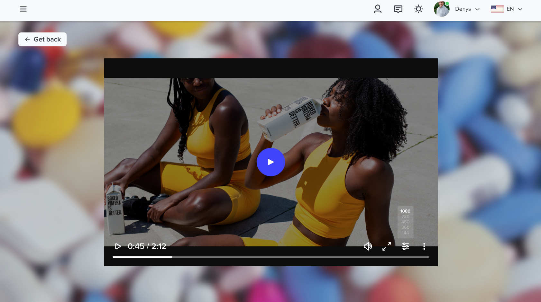Mute the video with the speaker icon
Viewport: 541px width, 302px height.
(x=368, y=246)
